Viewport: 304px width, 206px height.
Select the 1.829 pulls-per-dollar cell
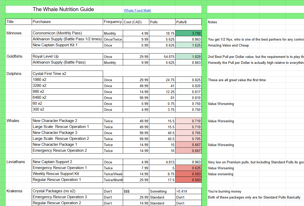click(x=188, y=56)
